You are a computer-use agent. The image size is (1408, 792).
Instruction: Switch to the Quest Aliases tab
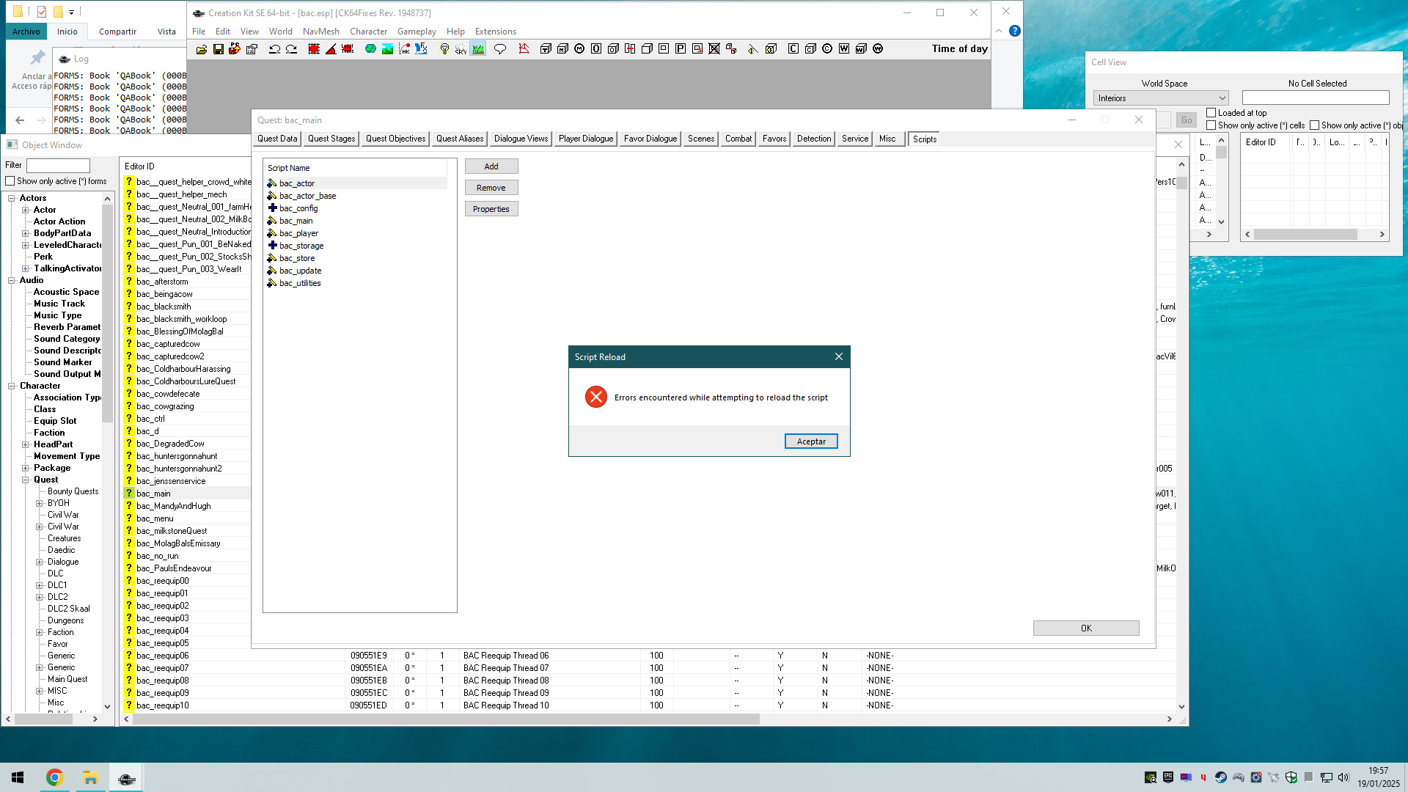[460, 139]
